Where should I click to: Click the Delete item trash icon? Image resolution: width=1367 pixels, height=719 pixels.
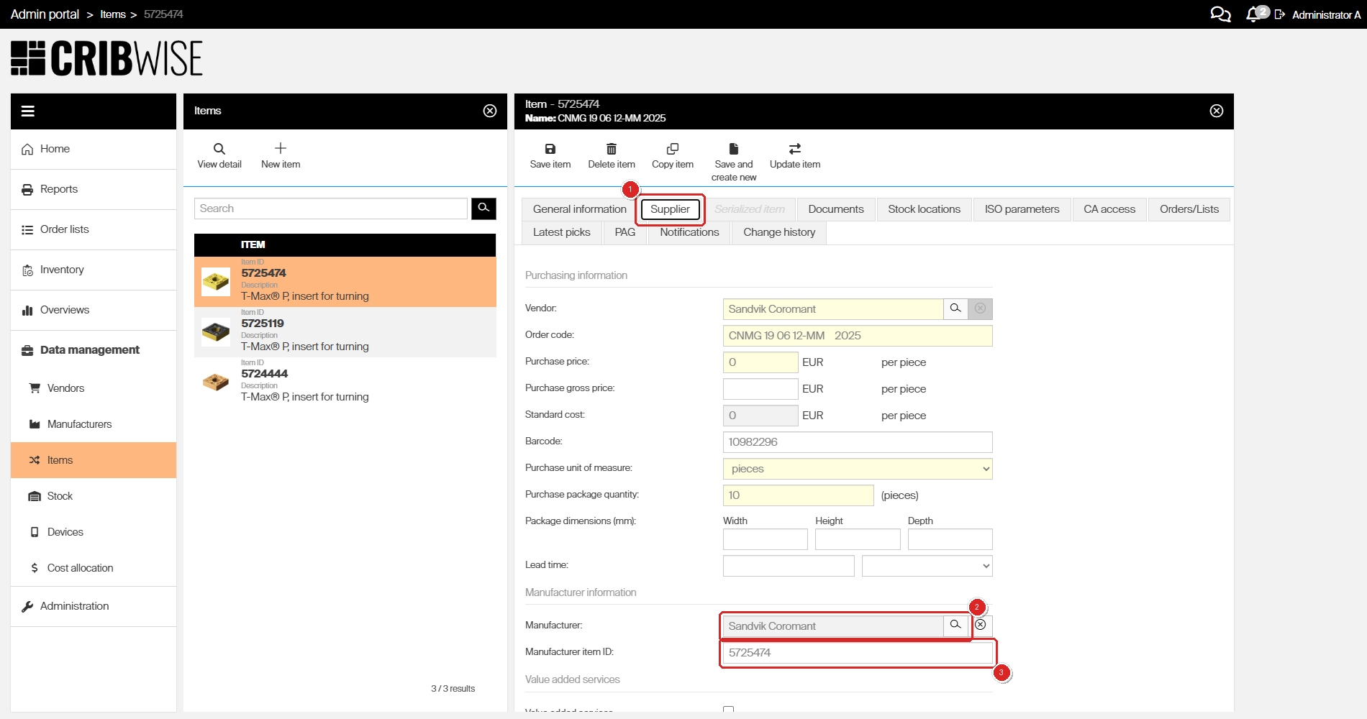point(612,149)
